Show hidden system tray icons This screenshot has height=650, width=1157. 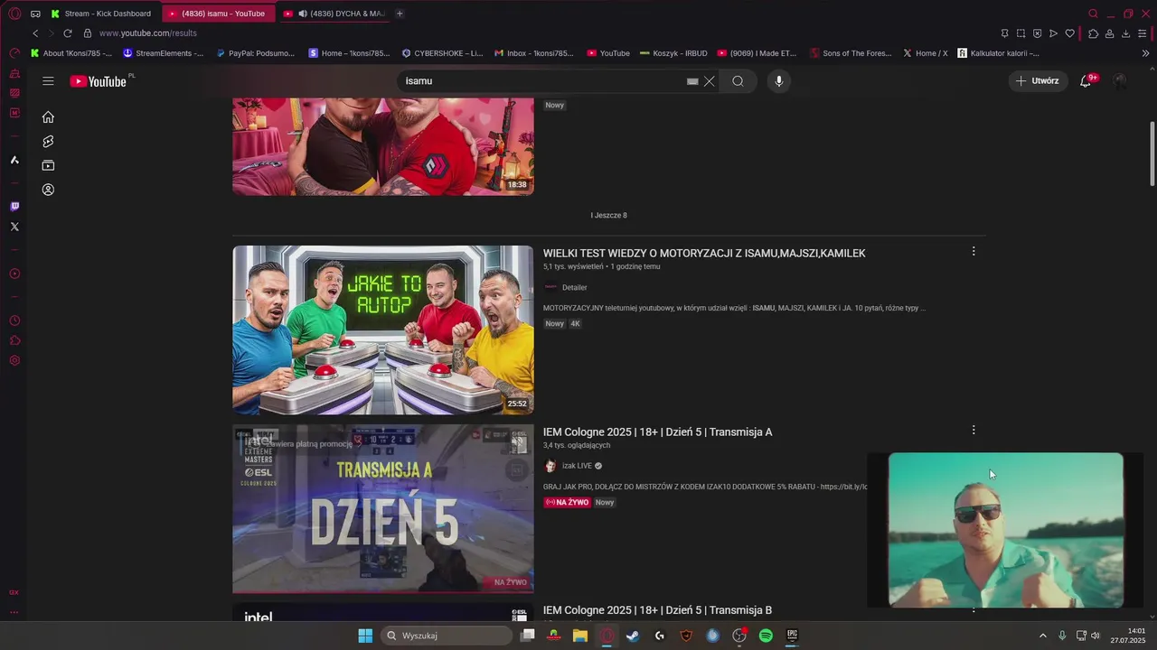point(1042,636)
